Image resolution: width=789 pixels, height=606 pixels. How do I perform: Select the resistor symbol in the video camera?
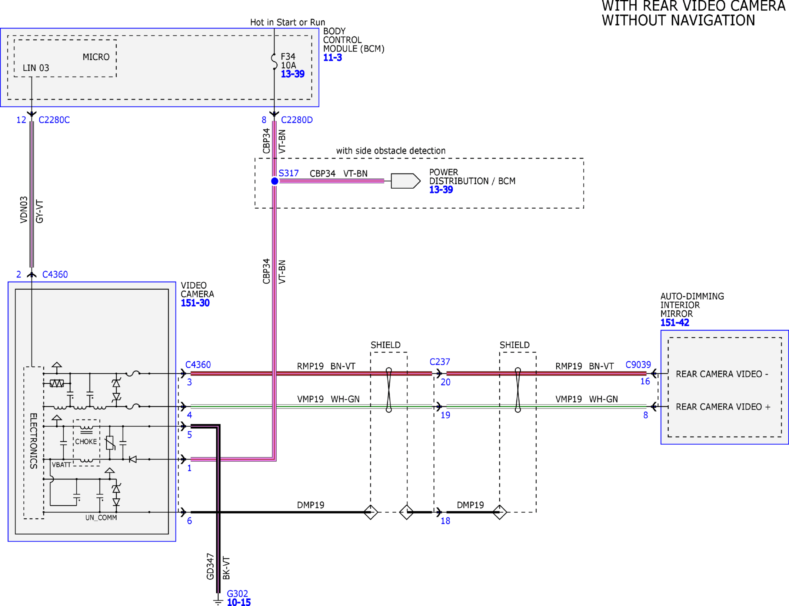coord(57,384)
